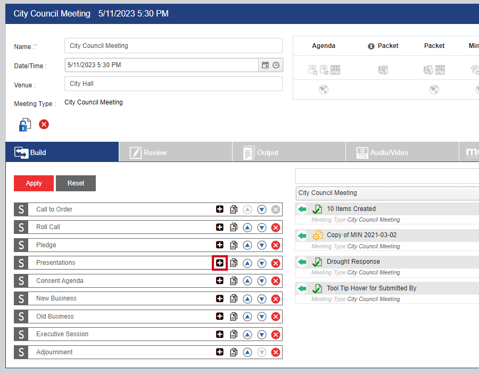
Task: Move Call to Order section down
Action: 262,209
